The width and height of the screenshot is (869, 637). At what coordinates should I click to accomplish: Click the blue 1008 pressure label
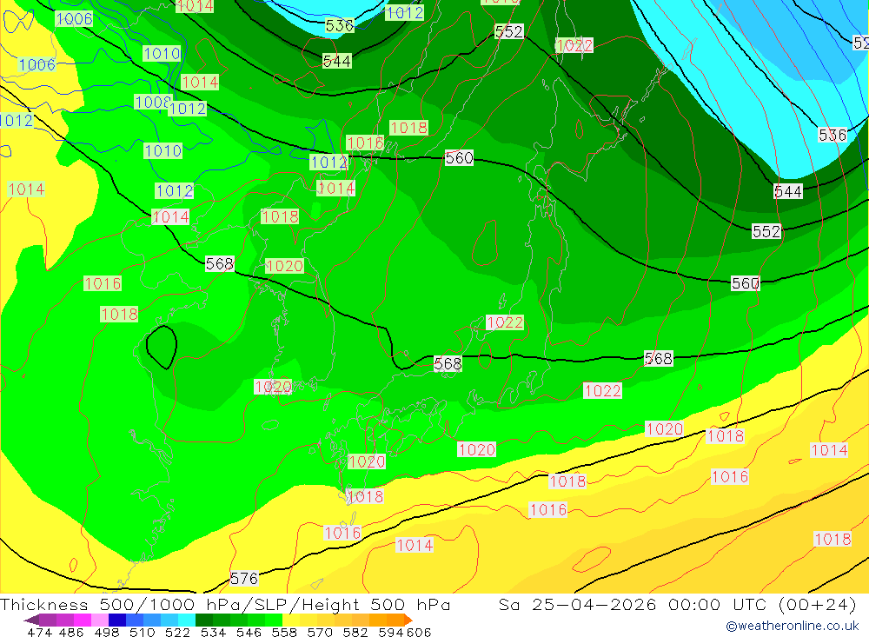coord(152,102)
